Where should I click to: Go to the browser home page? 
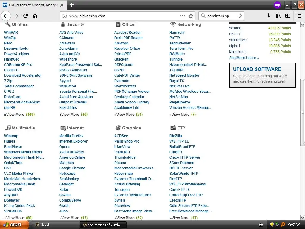(35, 16)
